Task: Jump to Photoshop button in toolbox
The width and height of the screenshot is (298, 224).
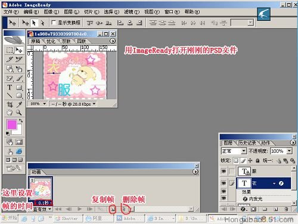Action: point(14,168)
